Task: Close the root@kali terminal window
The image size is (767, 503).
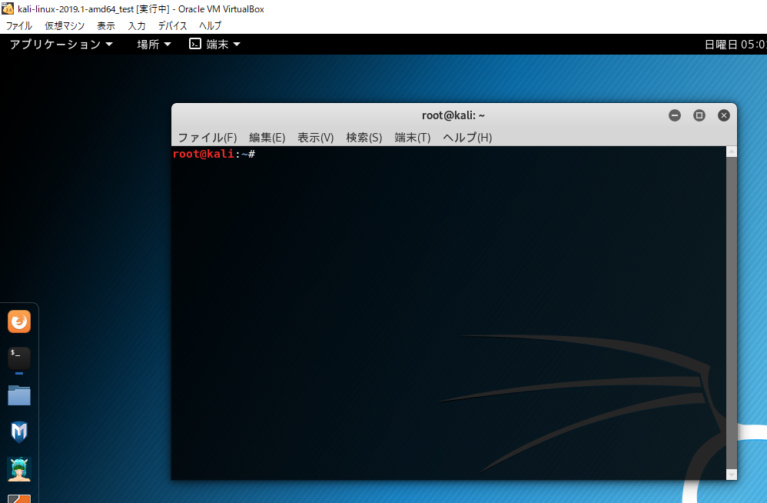Action: point(723,115)
